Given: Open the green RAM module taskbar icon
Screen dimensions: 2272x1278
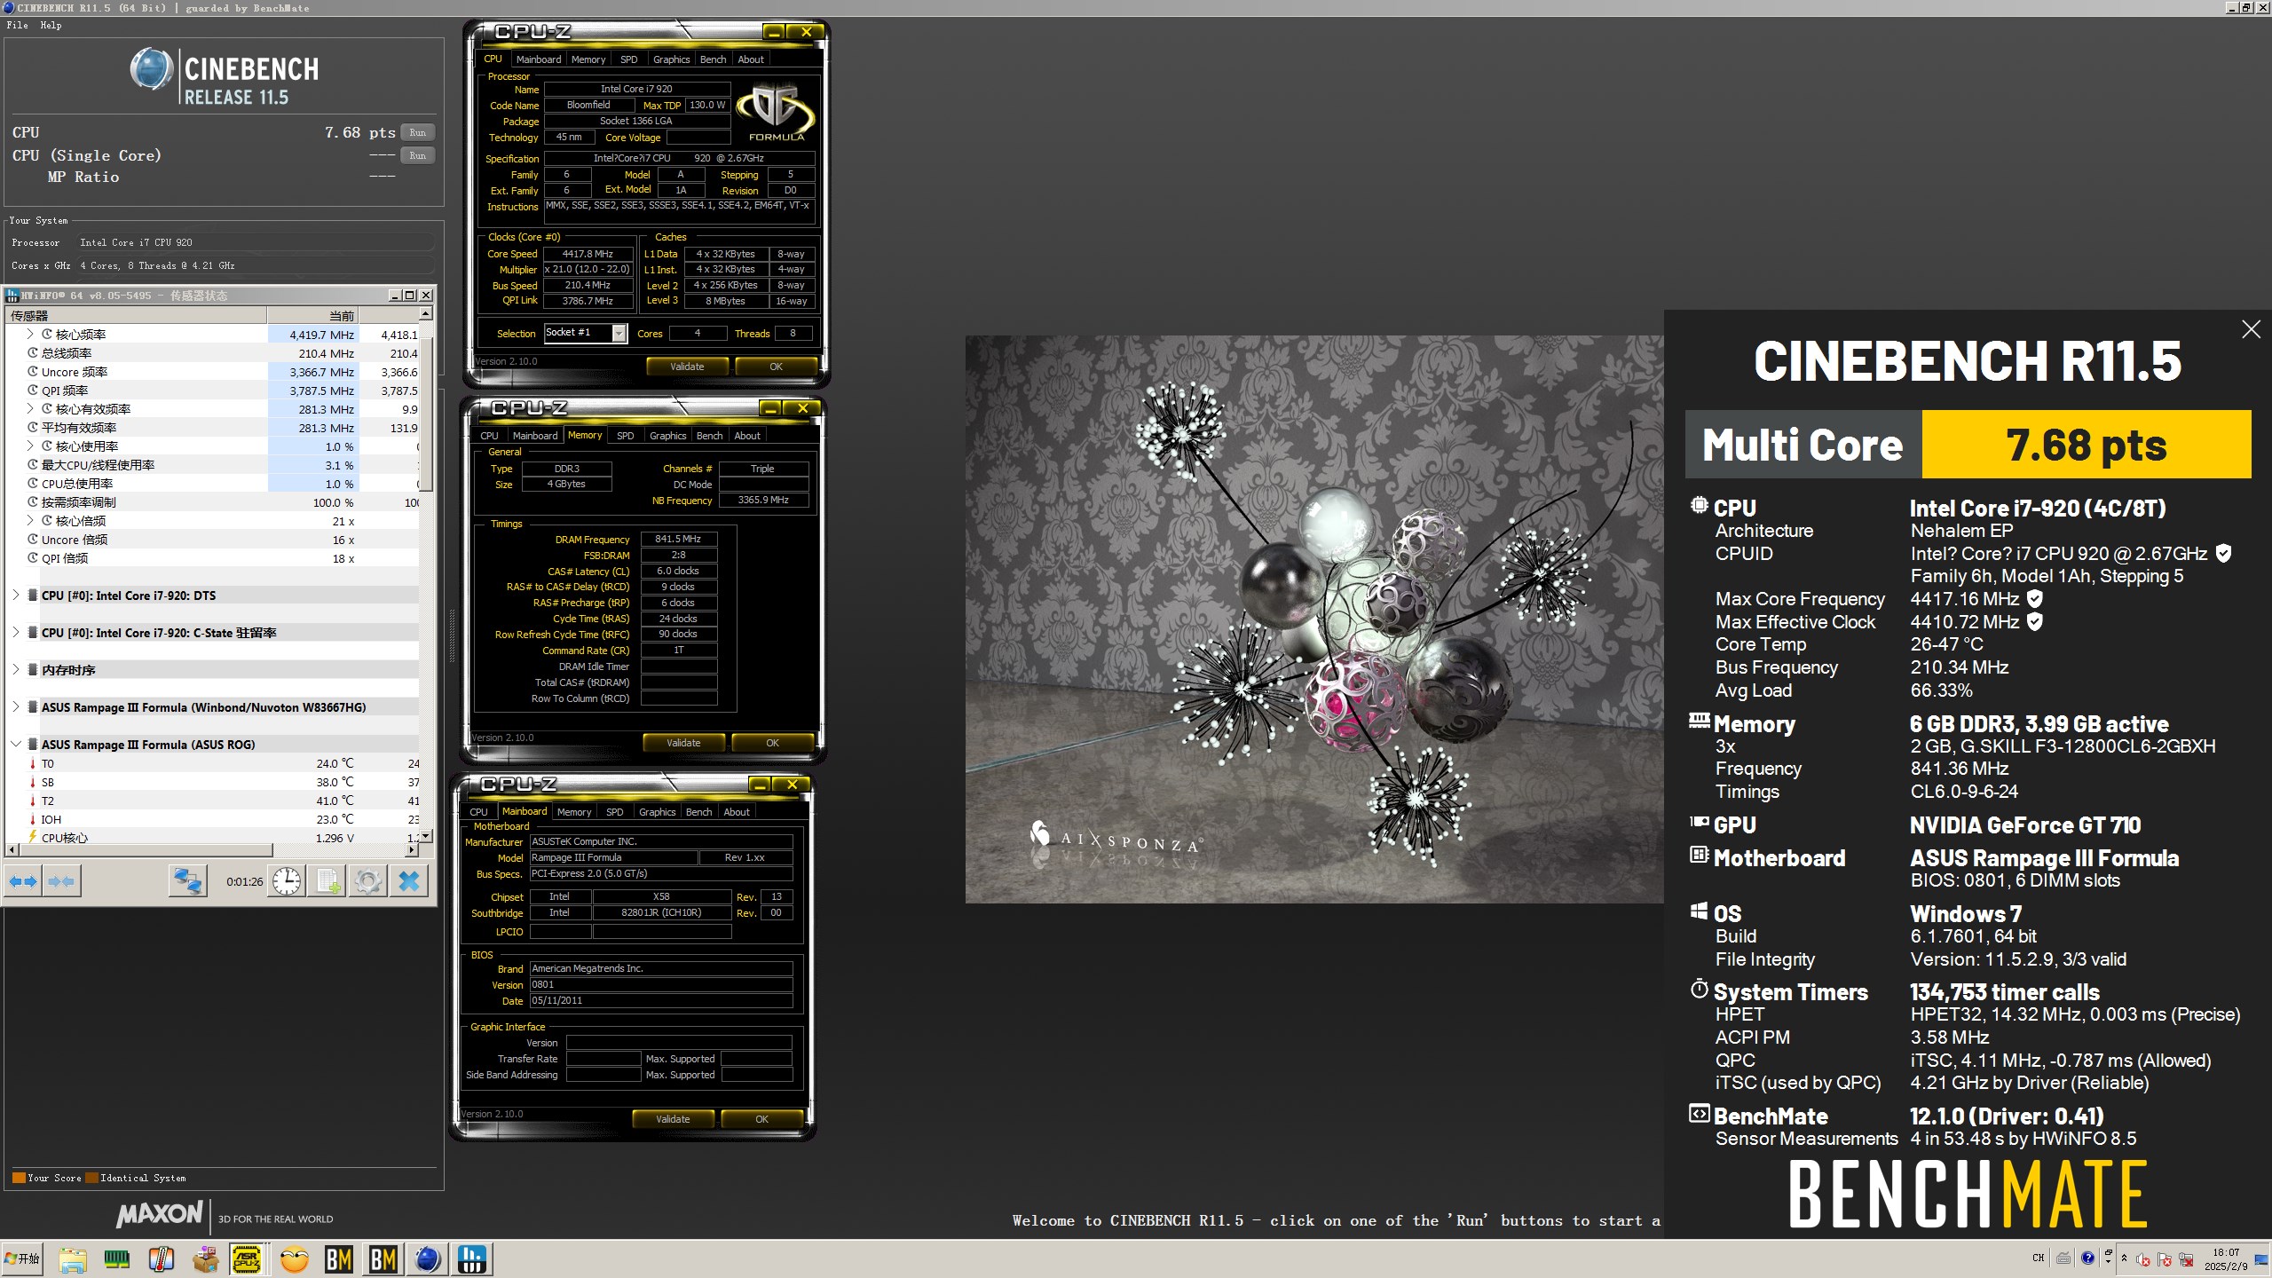Looking at the screenshot, I should [117, 1259].
